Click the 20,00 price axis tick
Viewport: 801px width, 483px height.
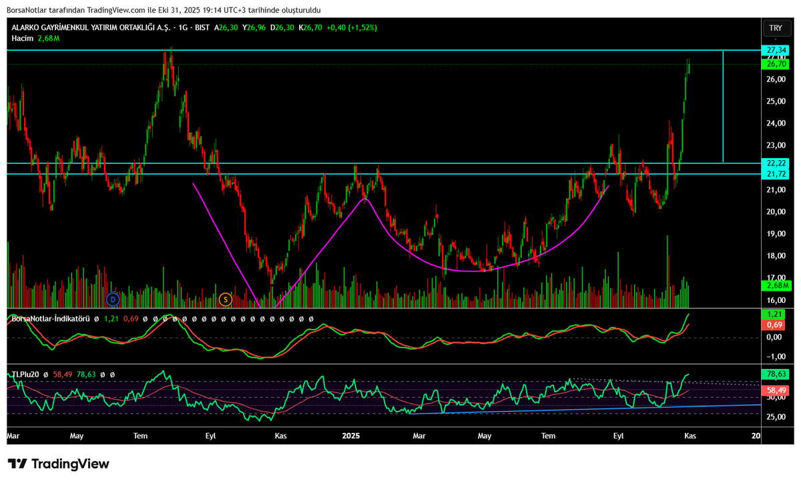[x=776, y=212]
